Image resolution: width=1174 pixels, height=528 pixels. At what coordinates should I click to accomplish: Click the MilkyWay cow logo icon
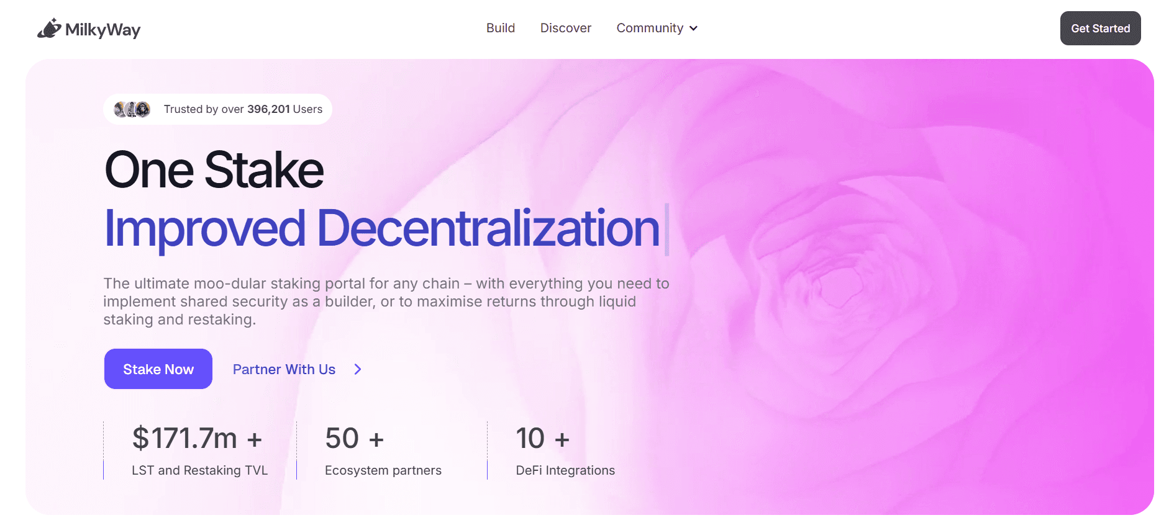(49, 29)
